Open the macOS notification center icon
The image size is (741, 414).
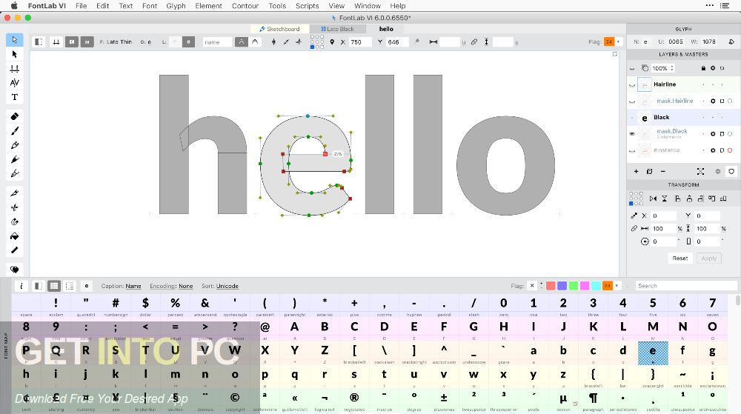pos(725,6)
